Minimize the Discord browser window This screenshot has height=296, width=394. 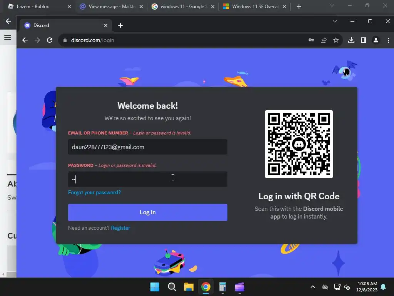tap(352, 22)
